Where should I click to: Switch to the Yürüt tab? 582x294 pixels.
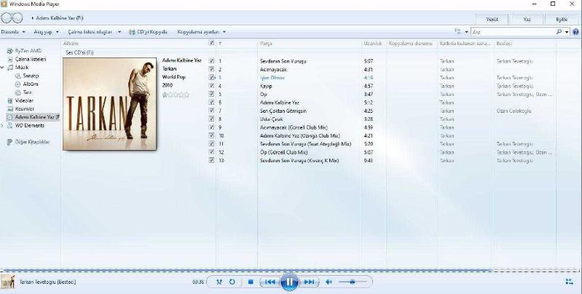coord(492,20)
